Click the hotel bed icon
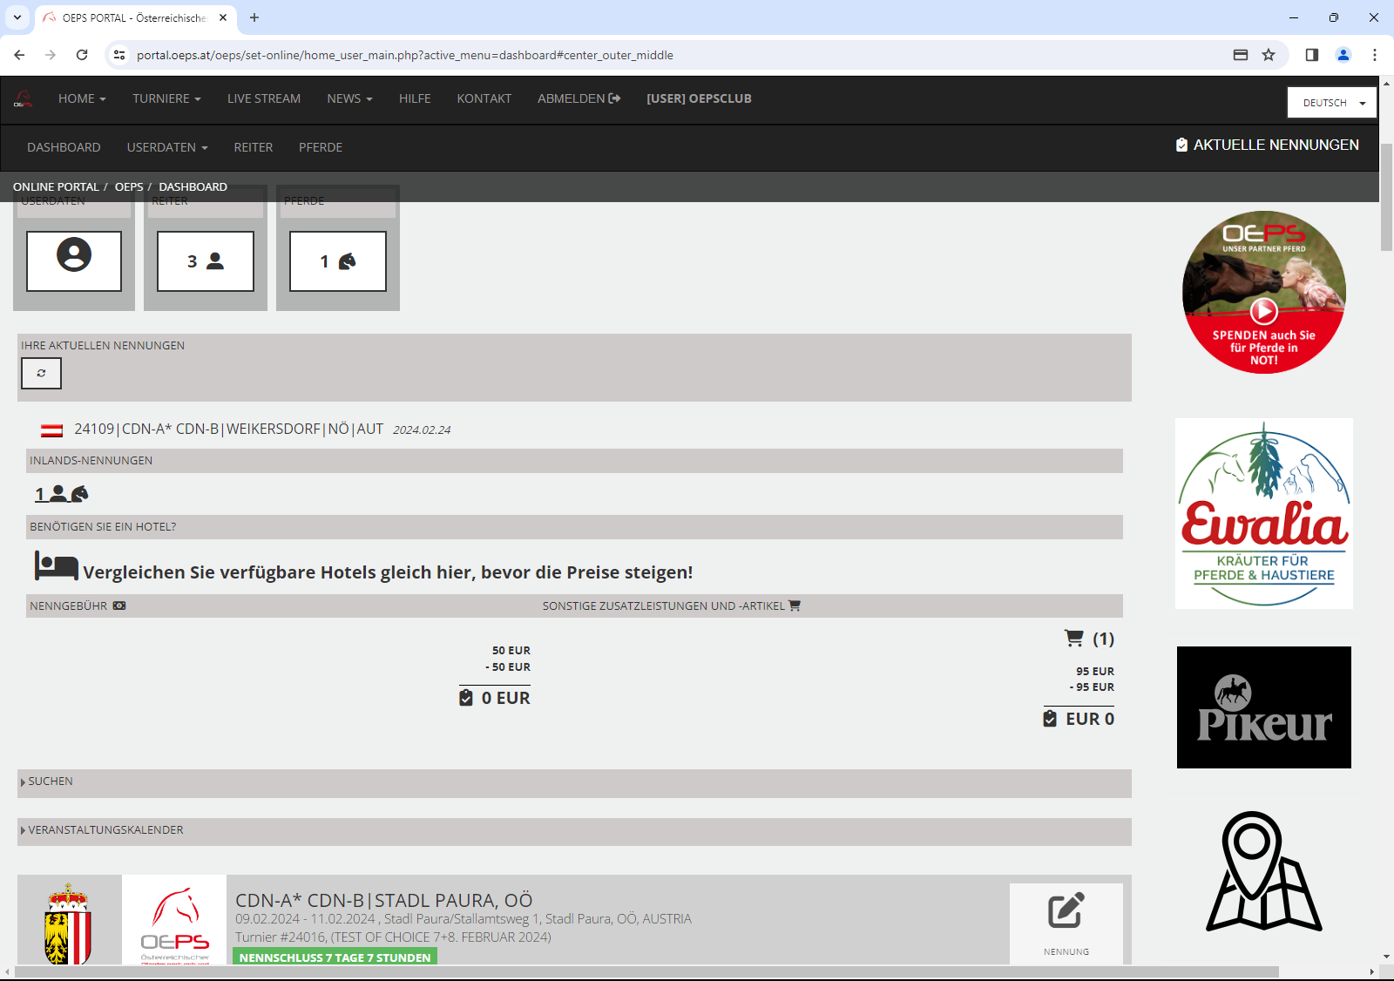The height and width of the screenshot is (981, 1394). pyautogui.click(x=56, y=566)
